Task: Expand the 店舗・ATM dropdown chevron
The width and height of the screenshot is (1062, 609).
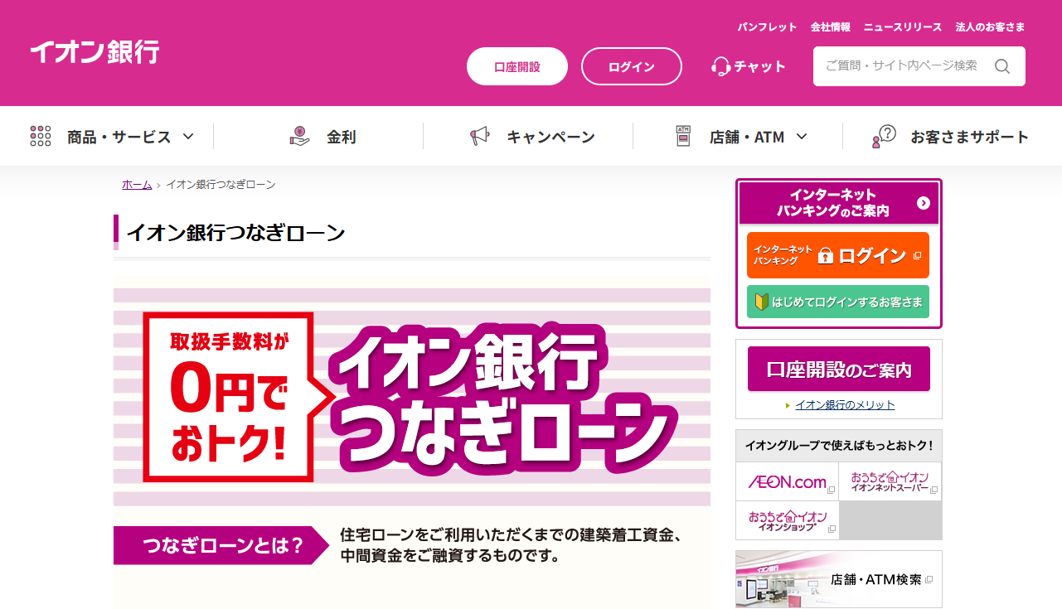Action: pos(802,137)
